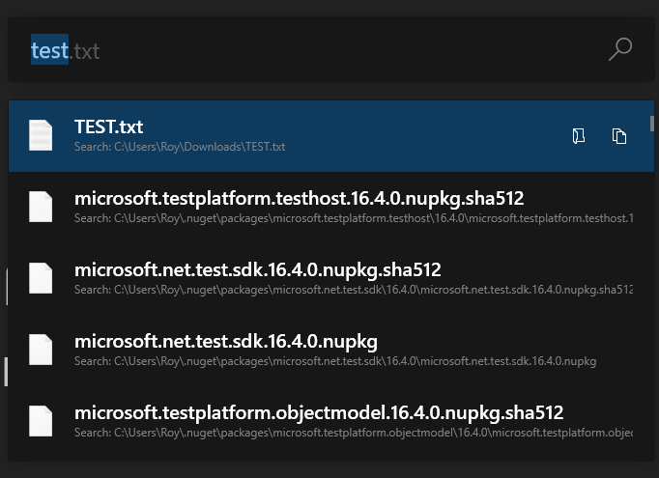Click the TEST.txt Downloads path subtitle
Screen dimensions: 659x478
pyautogui.click(x=180, y=148)
